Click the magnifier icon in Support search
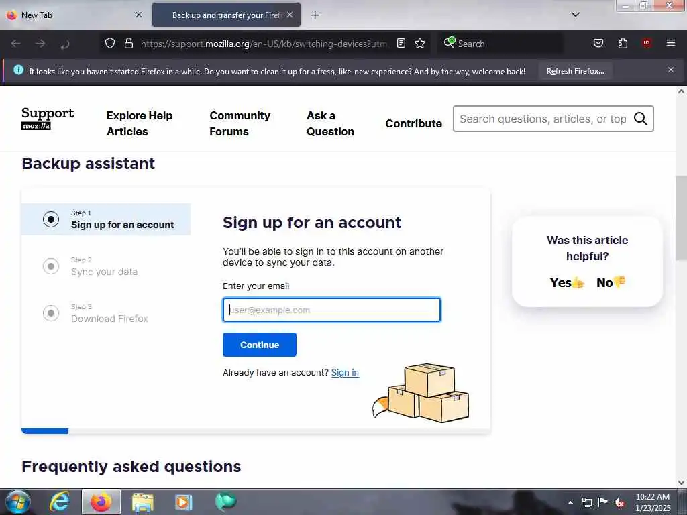 point(640,119)
